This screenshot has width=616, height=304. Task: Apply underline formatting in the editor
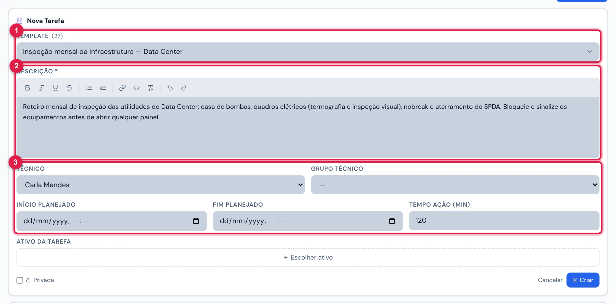[x=55, y=88]
